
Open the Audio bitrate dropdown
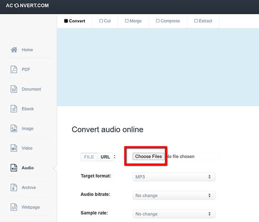174,195
